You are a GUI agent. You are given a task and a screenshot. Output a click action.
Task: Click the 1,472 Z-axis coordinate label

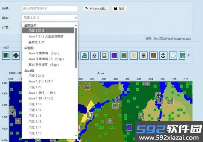[x=4, y=105]
